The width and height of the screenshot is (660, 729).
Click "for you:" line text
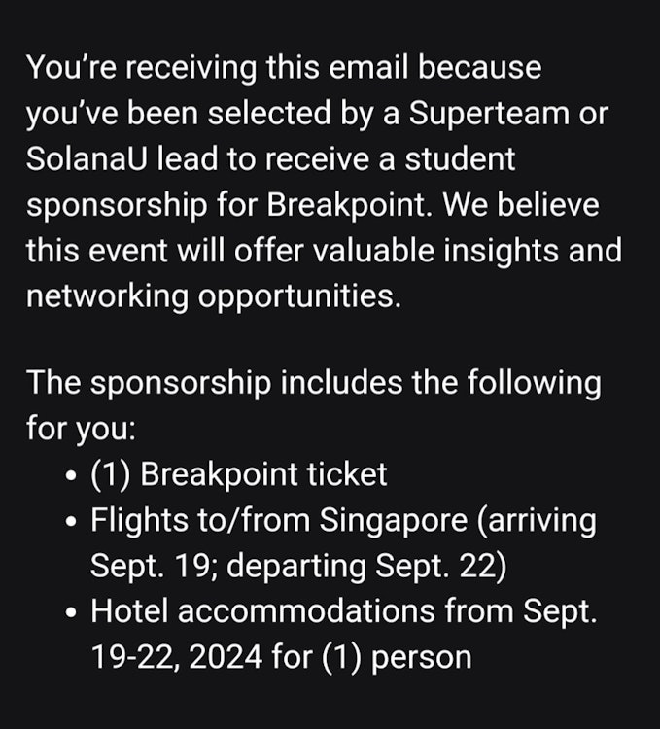(81, 429)
